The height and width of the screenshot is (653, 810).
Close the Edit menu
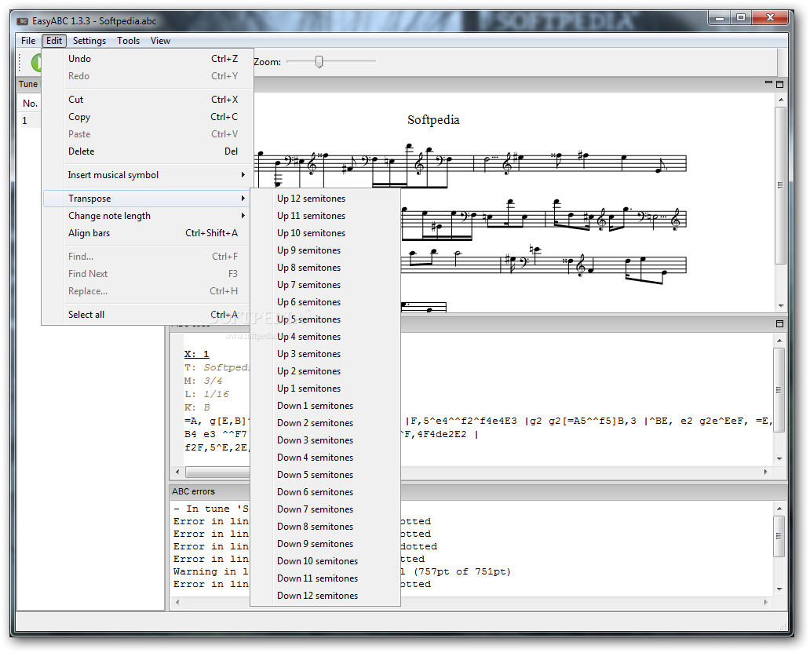53,41
